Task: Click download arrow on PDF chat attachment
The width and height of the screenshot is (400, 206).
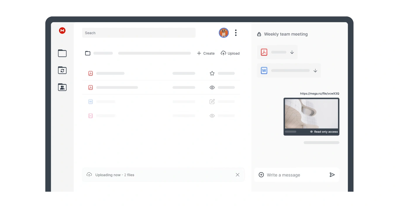Action: pyautogui.click(x=292, y=52)
